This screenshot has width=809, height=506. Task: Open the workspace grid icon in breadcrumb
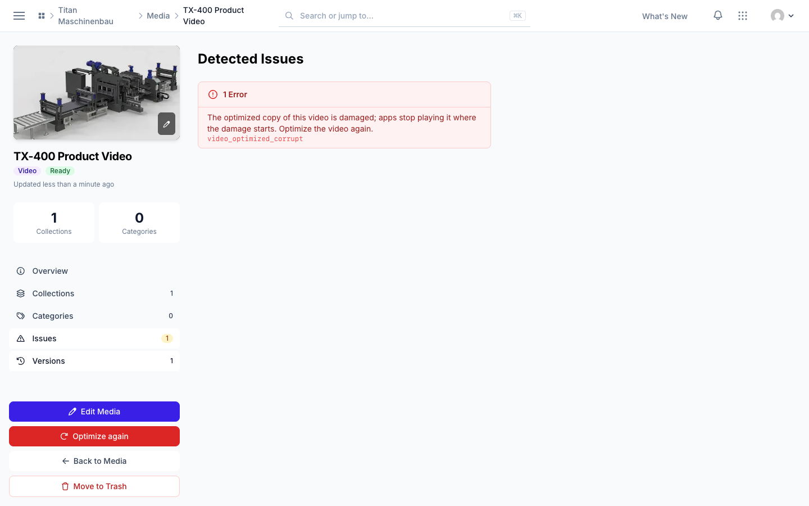[x=42, y=16]
